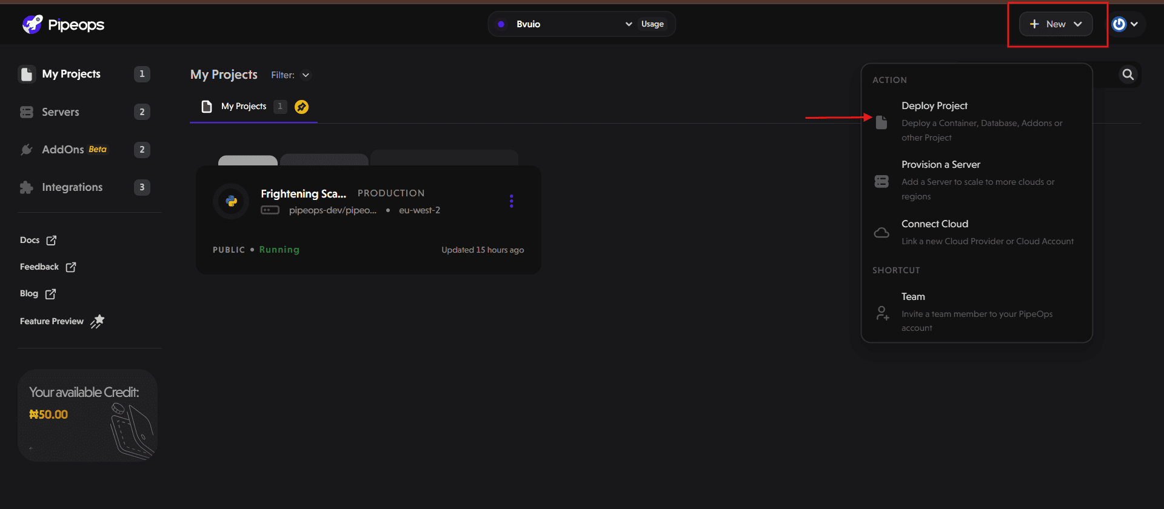This screenshot has width=1164, height=509.
Task: Open Feedback external link icon
Action: tap(71, 267)
